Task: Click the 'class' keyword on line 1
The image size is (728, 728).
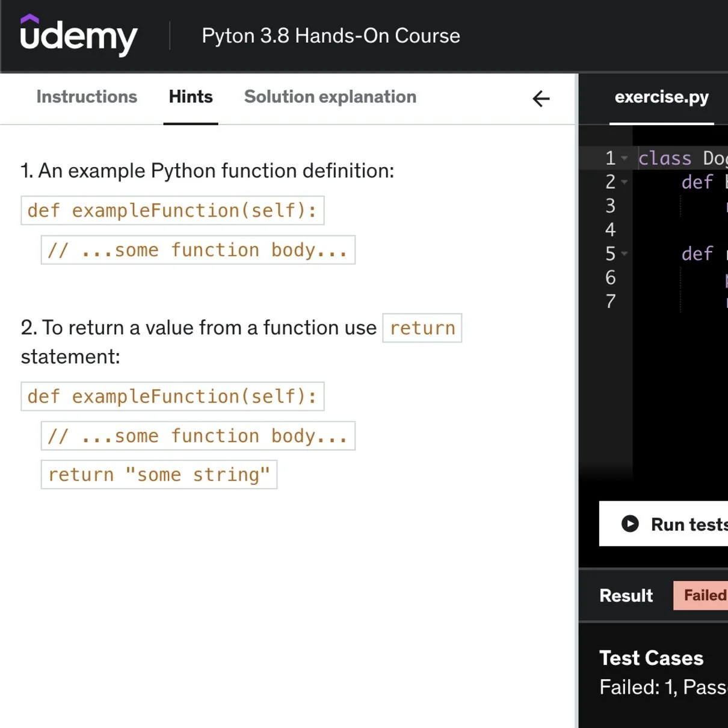Action: coord(665,158)
